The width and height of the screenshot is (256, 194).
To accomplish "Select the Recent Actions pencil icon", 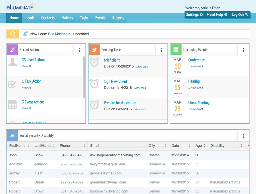I will (12, 50).
